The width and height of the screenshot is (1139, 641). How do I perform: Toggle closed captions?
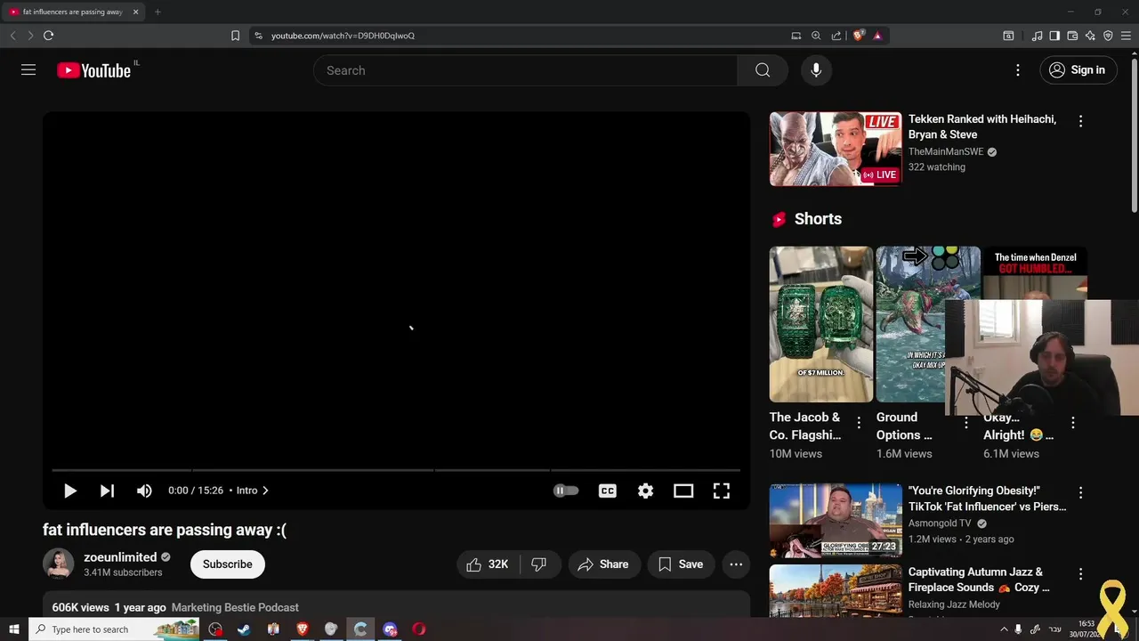point(608,491)
